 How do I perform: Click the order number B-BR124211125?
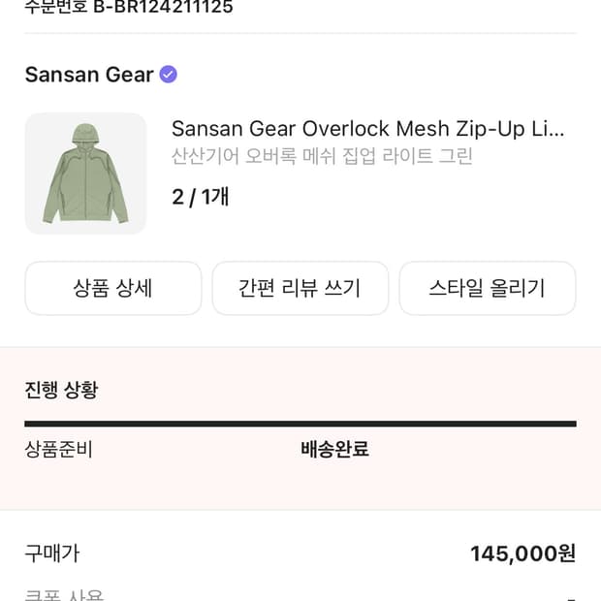[163, 7]
